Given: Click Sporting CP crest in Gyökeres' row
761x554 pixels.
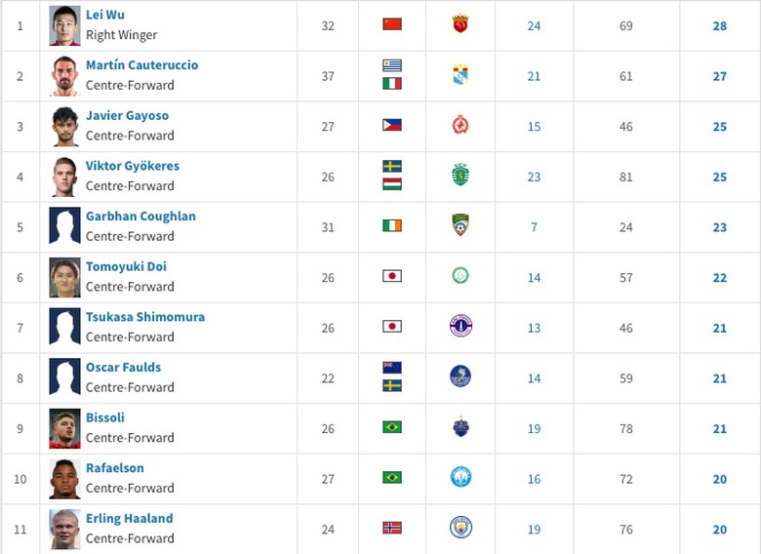Looking at the screenshot, I should tap(461, 176).
